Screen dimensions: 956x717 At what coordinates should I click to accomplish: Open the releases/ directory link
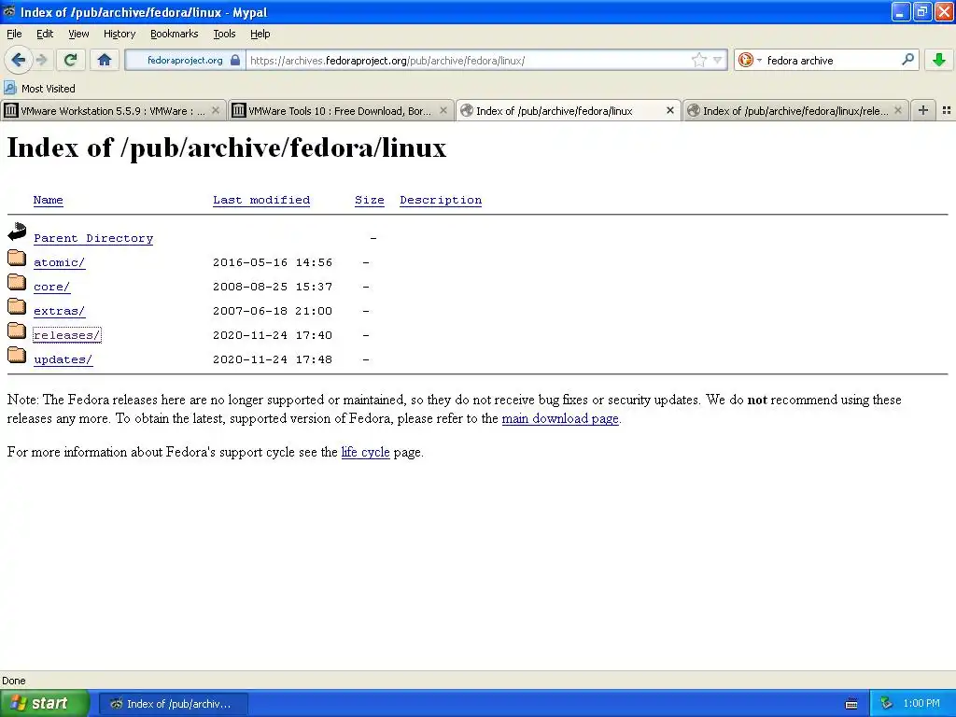coord(67,335)
